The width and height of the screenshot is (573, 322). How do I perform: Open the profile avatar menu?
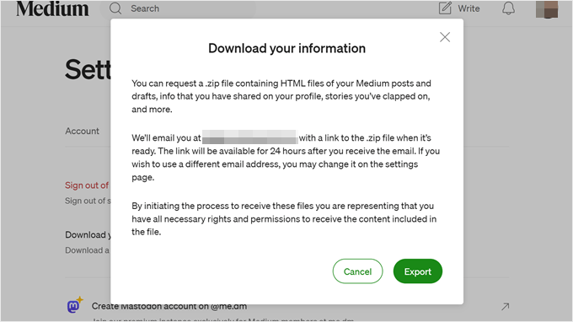tap(547, 8)
